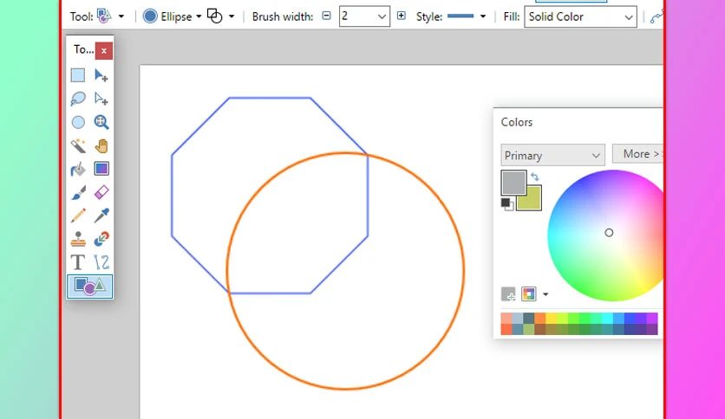Select the Line/Curve tool
This screenshot has height=419, width=725.
(101, 262)
